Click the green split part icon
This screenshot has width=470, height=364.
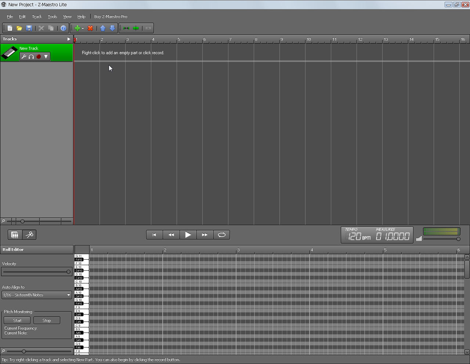pyautogui.click(x=136, y=28)
